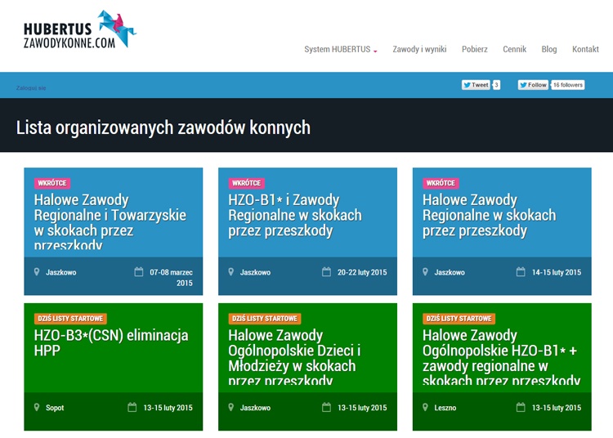
Task: Open HZO-B1* i Zawody Regionalne event
Action: (x=295, y=215)
